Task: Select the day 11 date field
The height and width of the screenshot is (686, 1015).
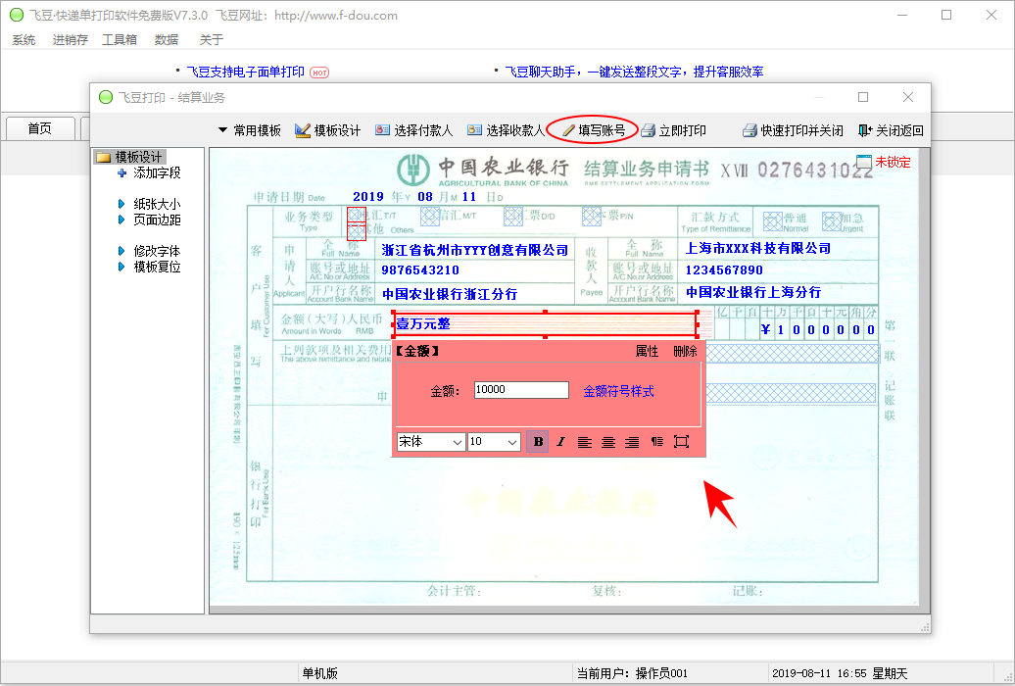Action: click(x=468, y=197)
